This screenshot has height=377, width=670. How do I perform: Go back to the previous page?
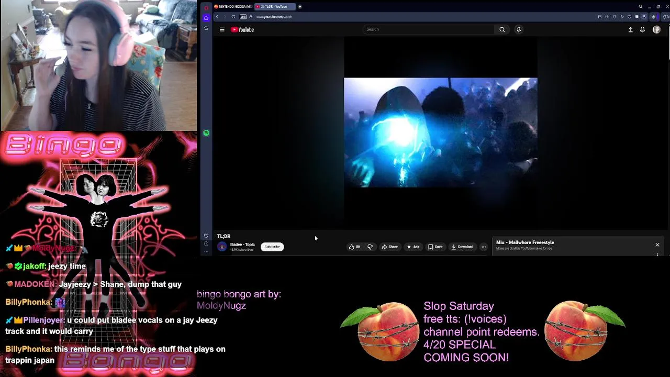217,17
